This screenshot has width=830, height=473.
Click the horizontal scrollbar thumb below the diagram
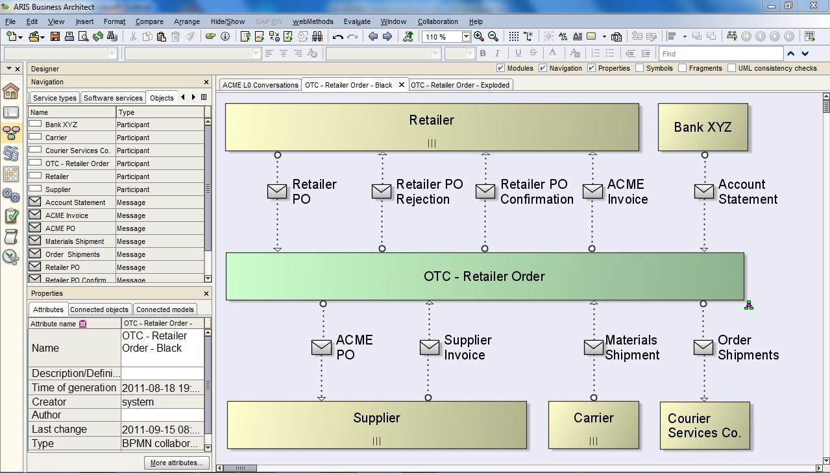pyautogui.click(x=240, y=468)
